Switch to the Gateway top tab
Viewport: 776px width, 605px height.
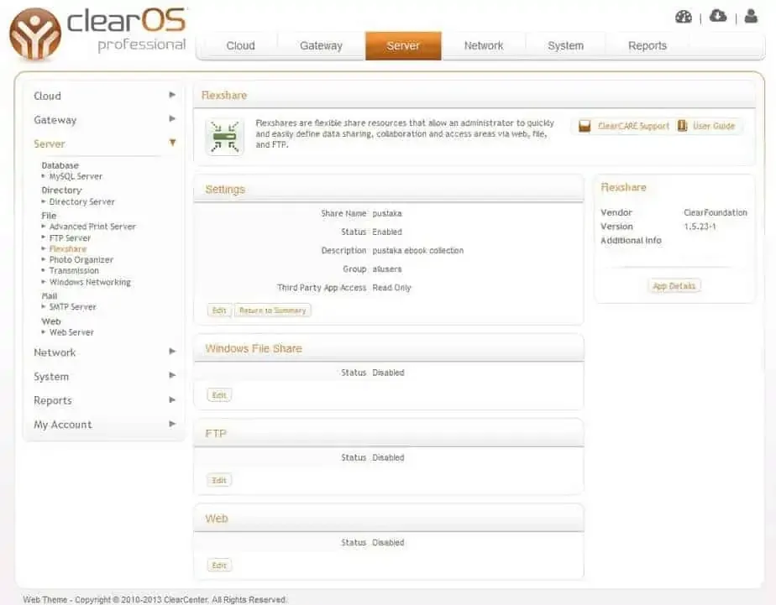point(321,46)
